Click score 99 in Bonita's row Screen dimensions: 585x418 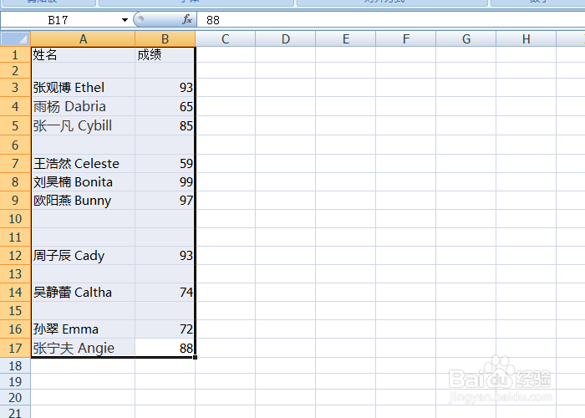point(165,181)
